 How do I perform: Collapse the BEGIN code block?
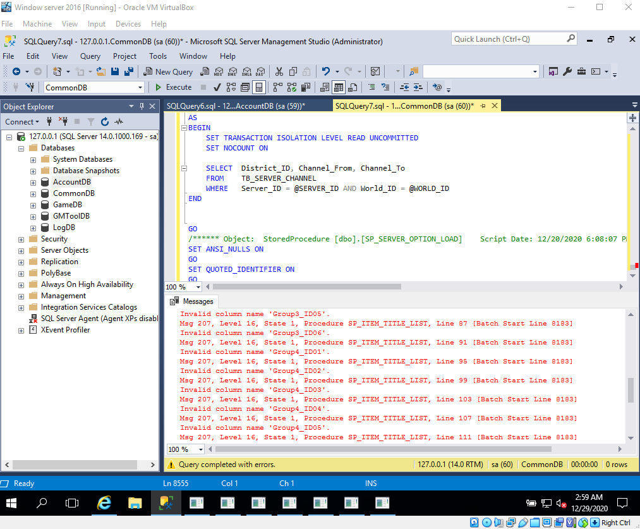click(x=184, y=128)
